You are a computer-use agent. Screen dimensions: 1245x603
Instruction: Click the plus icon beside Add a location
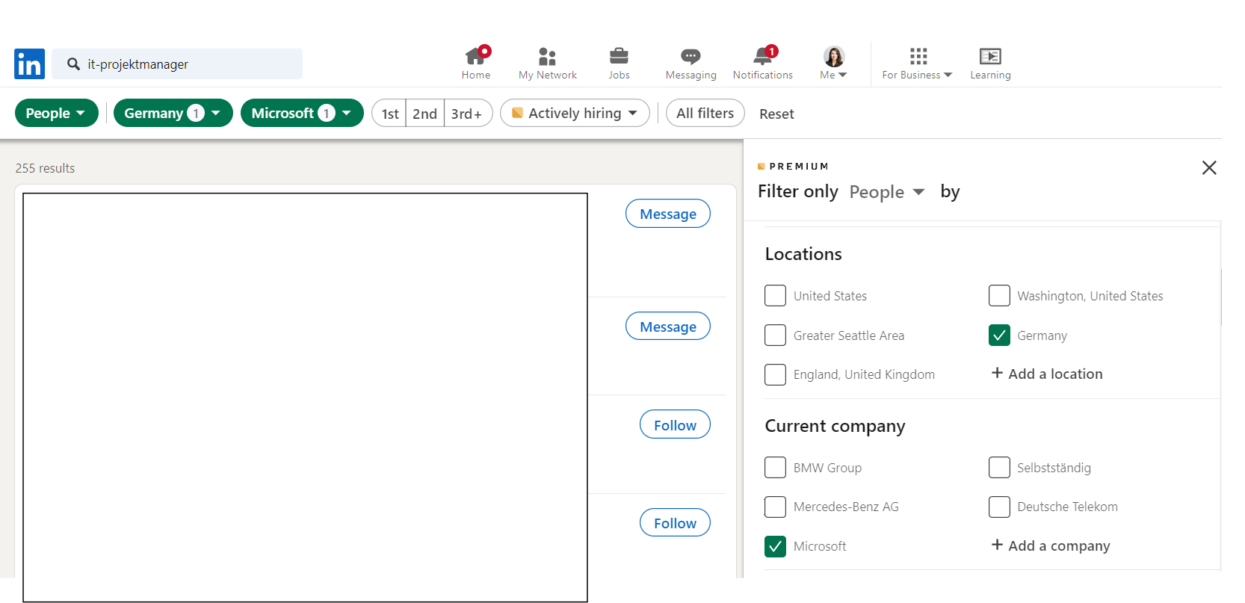(997, 373)
